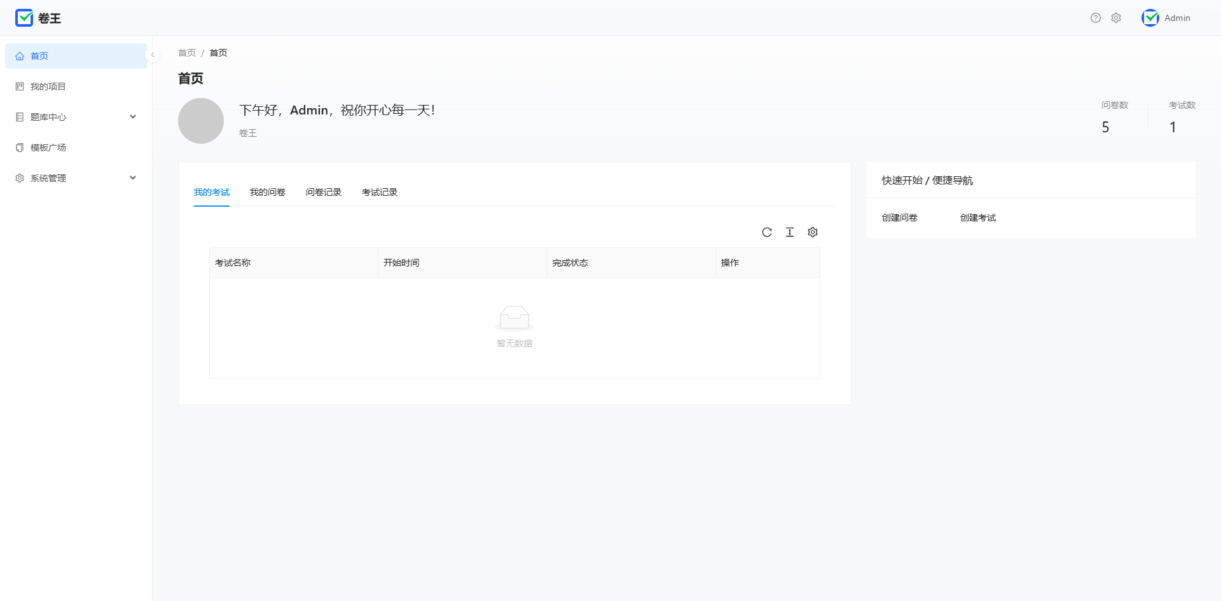Image resolution: width=1221 pixels, height=601 pixels.
Task: Go to 模板广场 in the sidebar
Action: click(48, 148)
